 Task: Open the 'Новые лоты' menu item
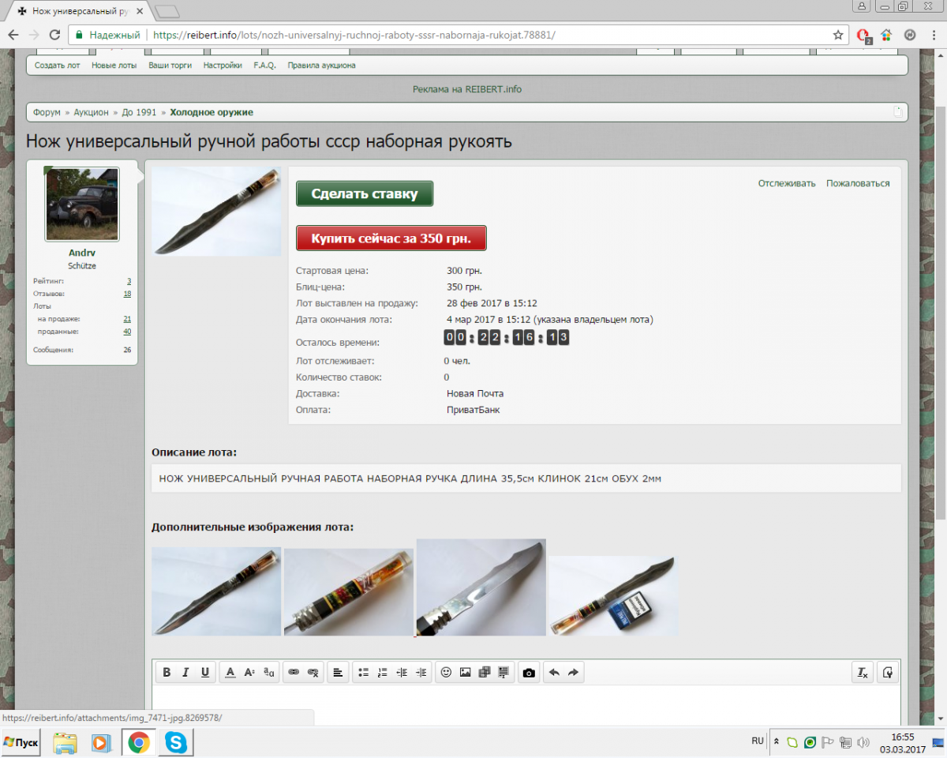(x=114, y=66)
